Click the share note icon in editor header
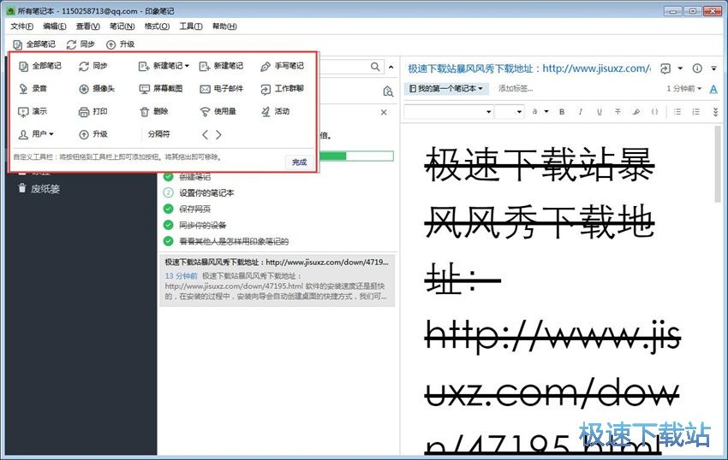The width and height of the screenshot is (728, 460). pos(665,68)
